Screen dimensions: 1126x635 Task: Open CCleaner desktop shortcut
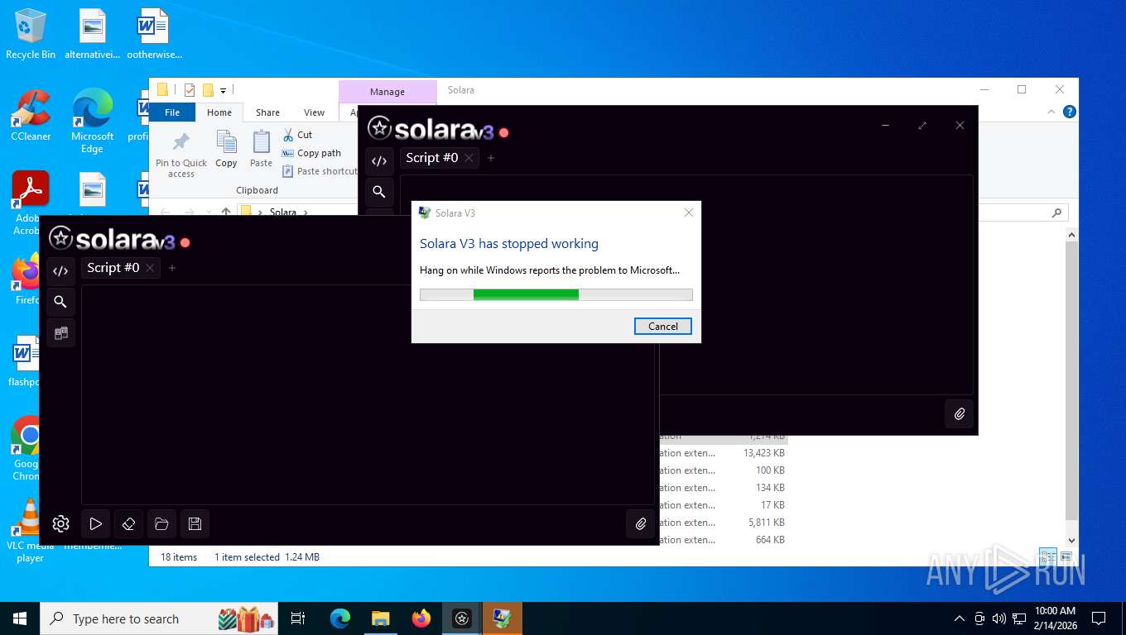[31, 116]
